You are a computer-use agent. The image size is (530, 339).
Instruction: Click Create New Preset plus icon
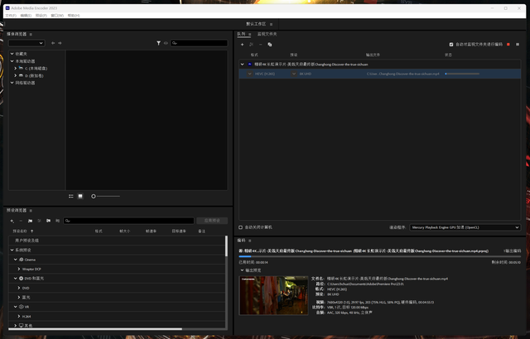(12, 221)
